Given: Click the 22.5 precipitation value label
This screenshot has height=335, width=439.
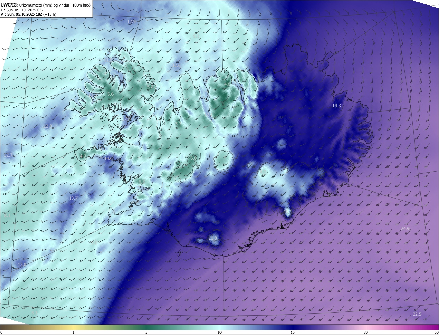Looking at the screenshot, I should click(417, 314).
